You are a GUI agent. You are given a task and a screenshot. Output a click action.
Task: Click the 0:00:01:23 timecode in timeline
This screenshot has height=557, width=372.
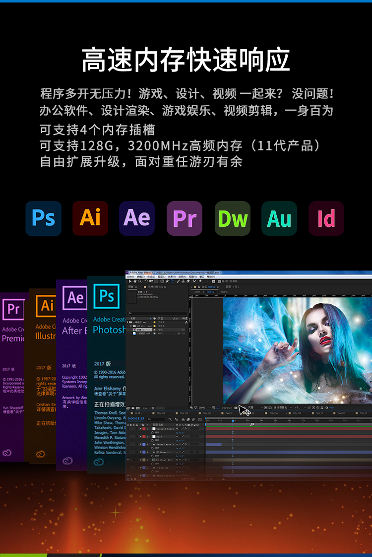pyautogui.click(x=136, y=418)
